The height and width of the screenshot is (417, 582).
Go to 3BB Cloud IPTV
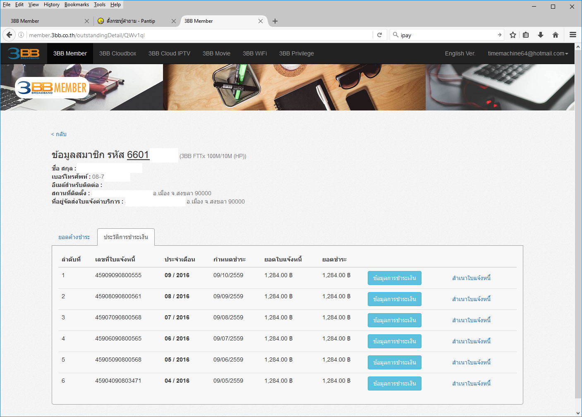(x=169, y=53)
